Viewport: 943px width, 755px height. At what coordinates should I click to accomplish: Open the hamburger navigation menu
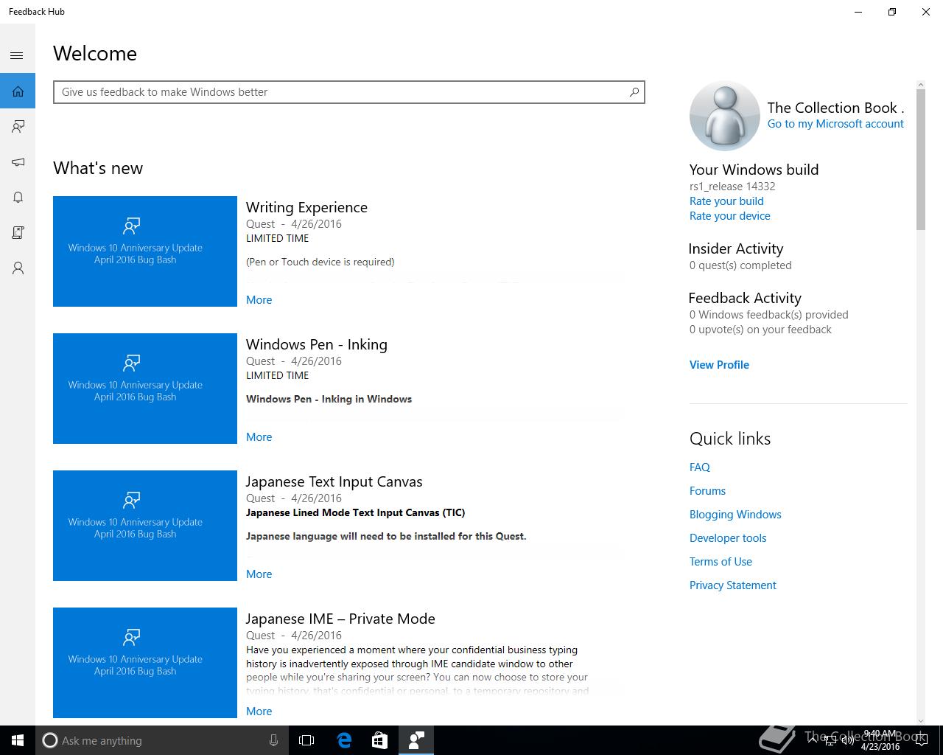tap(17, 56)
